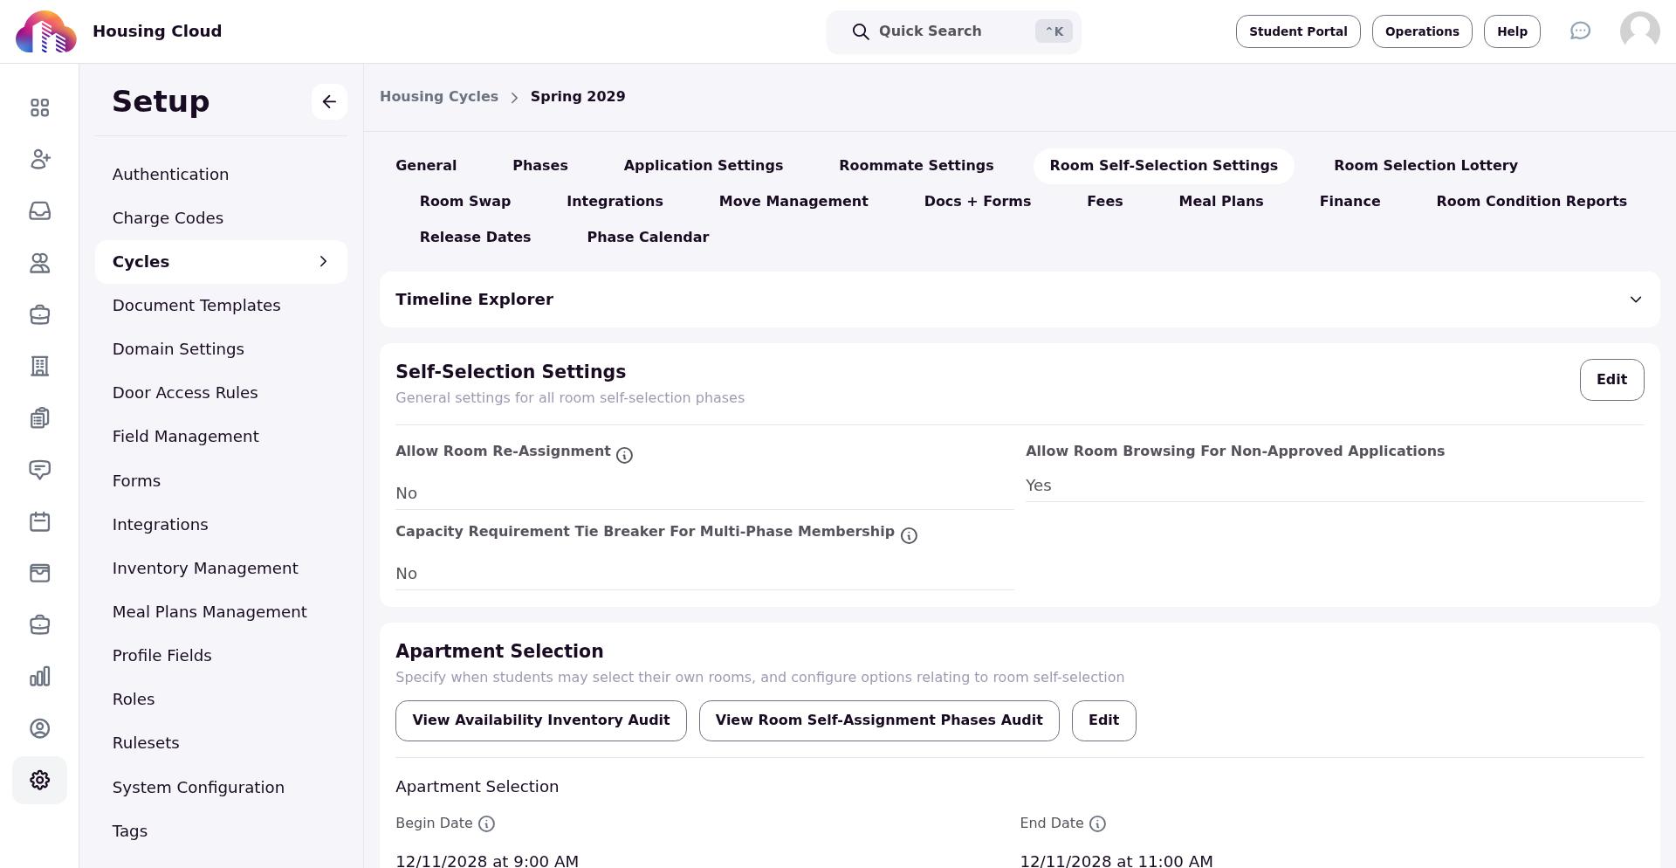Image resolution: width=1676 pixels, height=868 pixels.
Task: Click the people/residents icon in the sidebar
Action: [x=39, y=263]
